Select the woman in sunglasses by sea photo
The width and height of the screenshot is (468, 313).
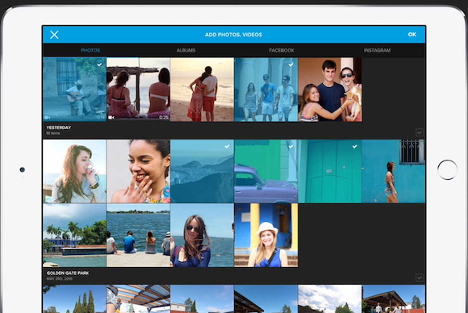pyautogui.click(x=202, y=235)
